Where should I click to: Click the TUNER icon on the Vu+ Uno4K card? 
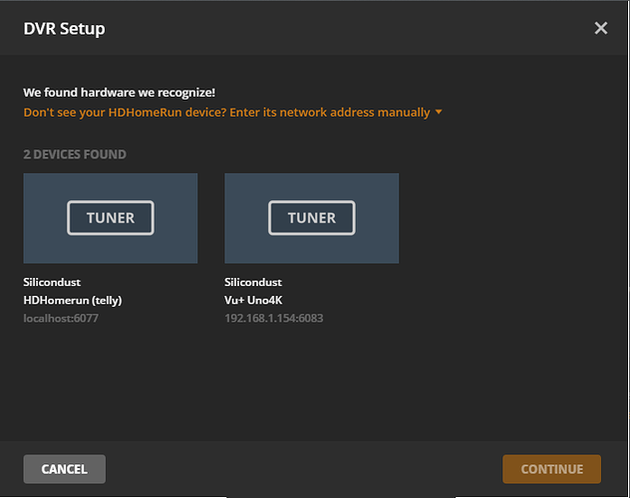click(x=312, y=218)
